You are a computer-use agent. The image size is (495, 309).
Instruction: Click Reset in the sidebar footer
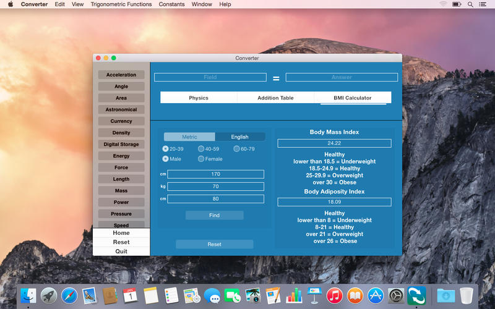pyautogui.click(x=121, y=242)
